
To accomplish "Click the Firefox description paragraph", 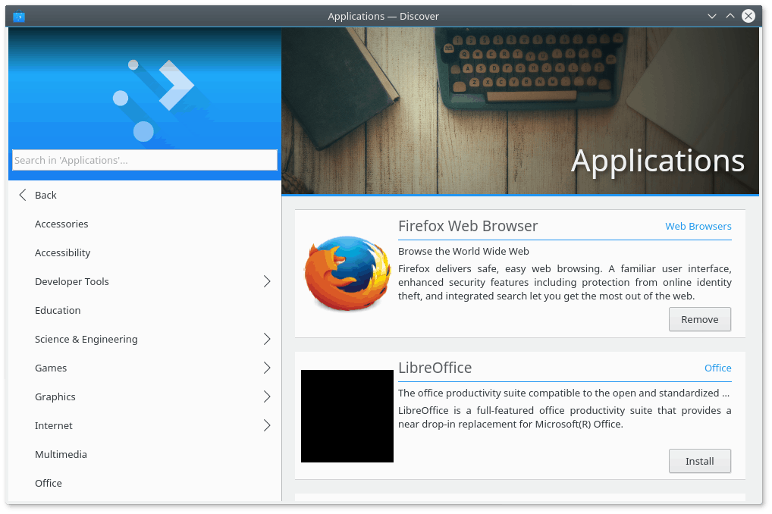I will pyautogui.click(x=565, y=283).
